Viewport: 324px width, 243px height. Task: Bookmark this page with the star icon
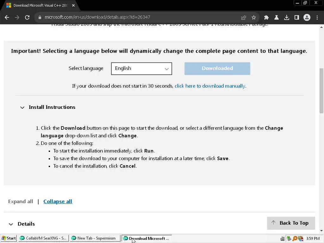pyautogui.click(x=254, y=17)
